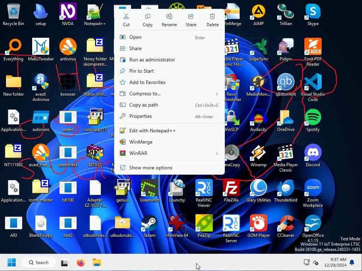Select the Spotify desktop icon
This screenshot has height=271, width=362.
pyautogui.click(x=313, y=120)
